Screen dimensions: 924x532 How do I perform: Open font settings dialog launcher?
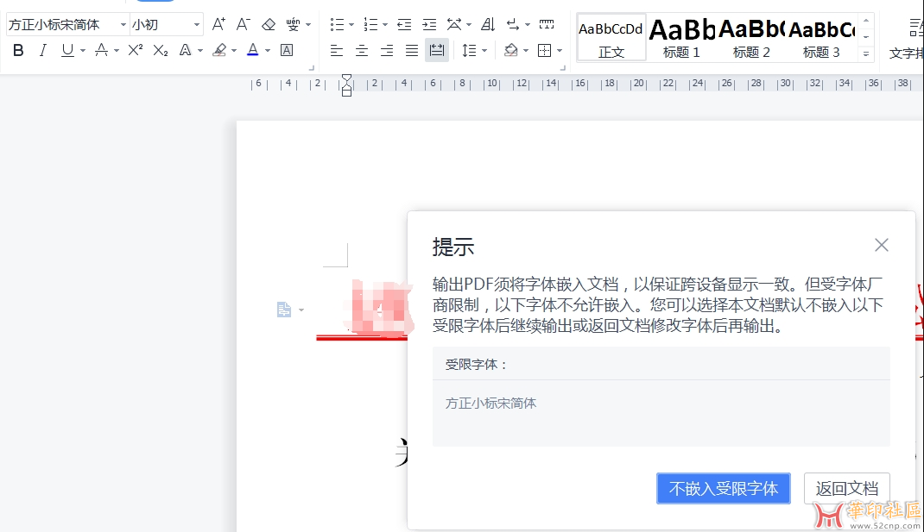click(x=312, y=68)
